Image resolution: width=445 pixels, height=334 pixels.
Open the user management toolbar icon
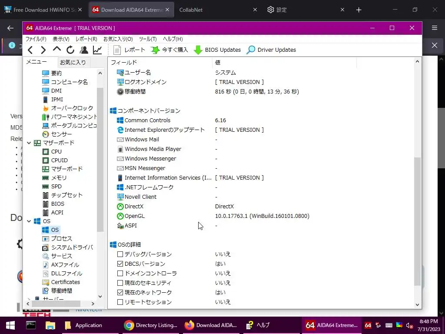click(84, 50)
